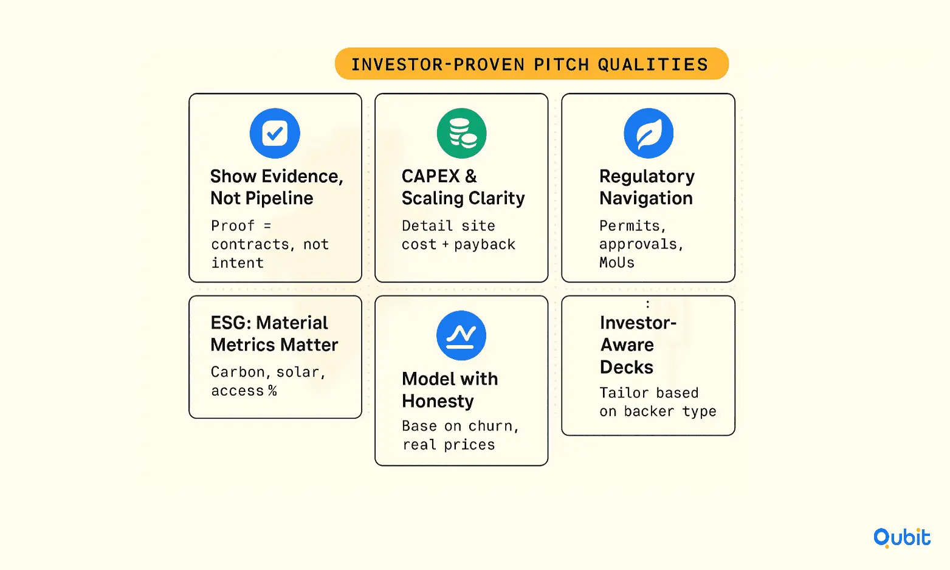950x570 pixels.
Task: Click the blue line chart icon
Action: click(461, 335)
